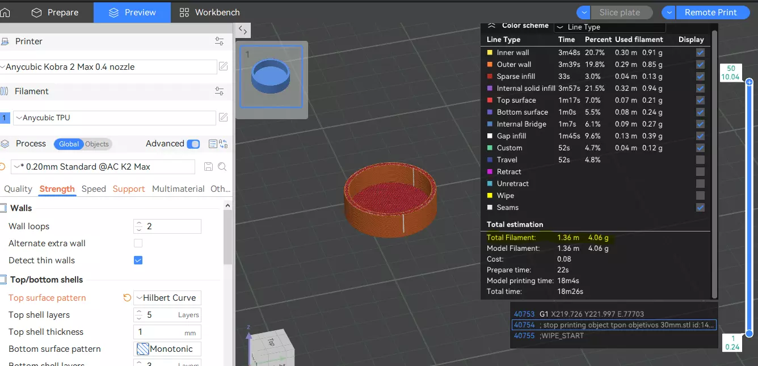Viewport: 758px width, 366px height.
Task: Click the filament spool icon beside Filament
Action: tap(5, 91)
